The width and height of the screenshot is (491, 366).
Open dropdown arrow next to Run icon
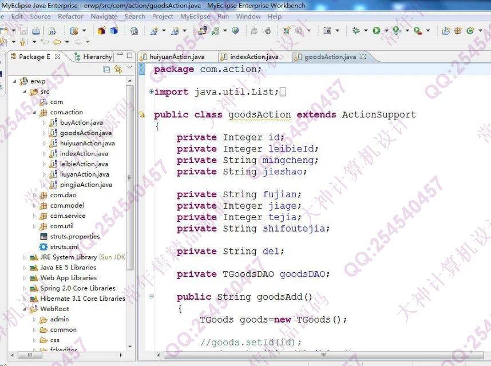tap(386, 31)
